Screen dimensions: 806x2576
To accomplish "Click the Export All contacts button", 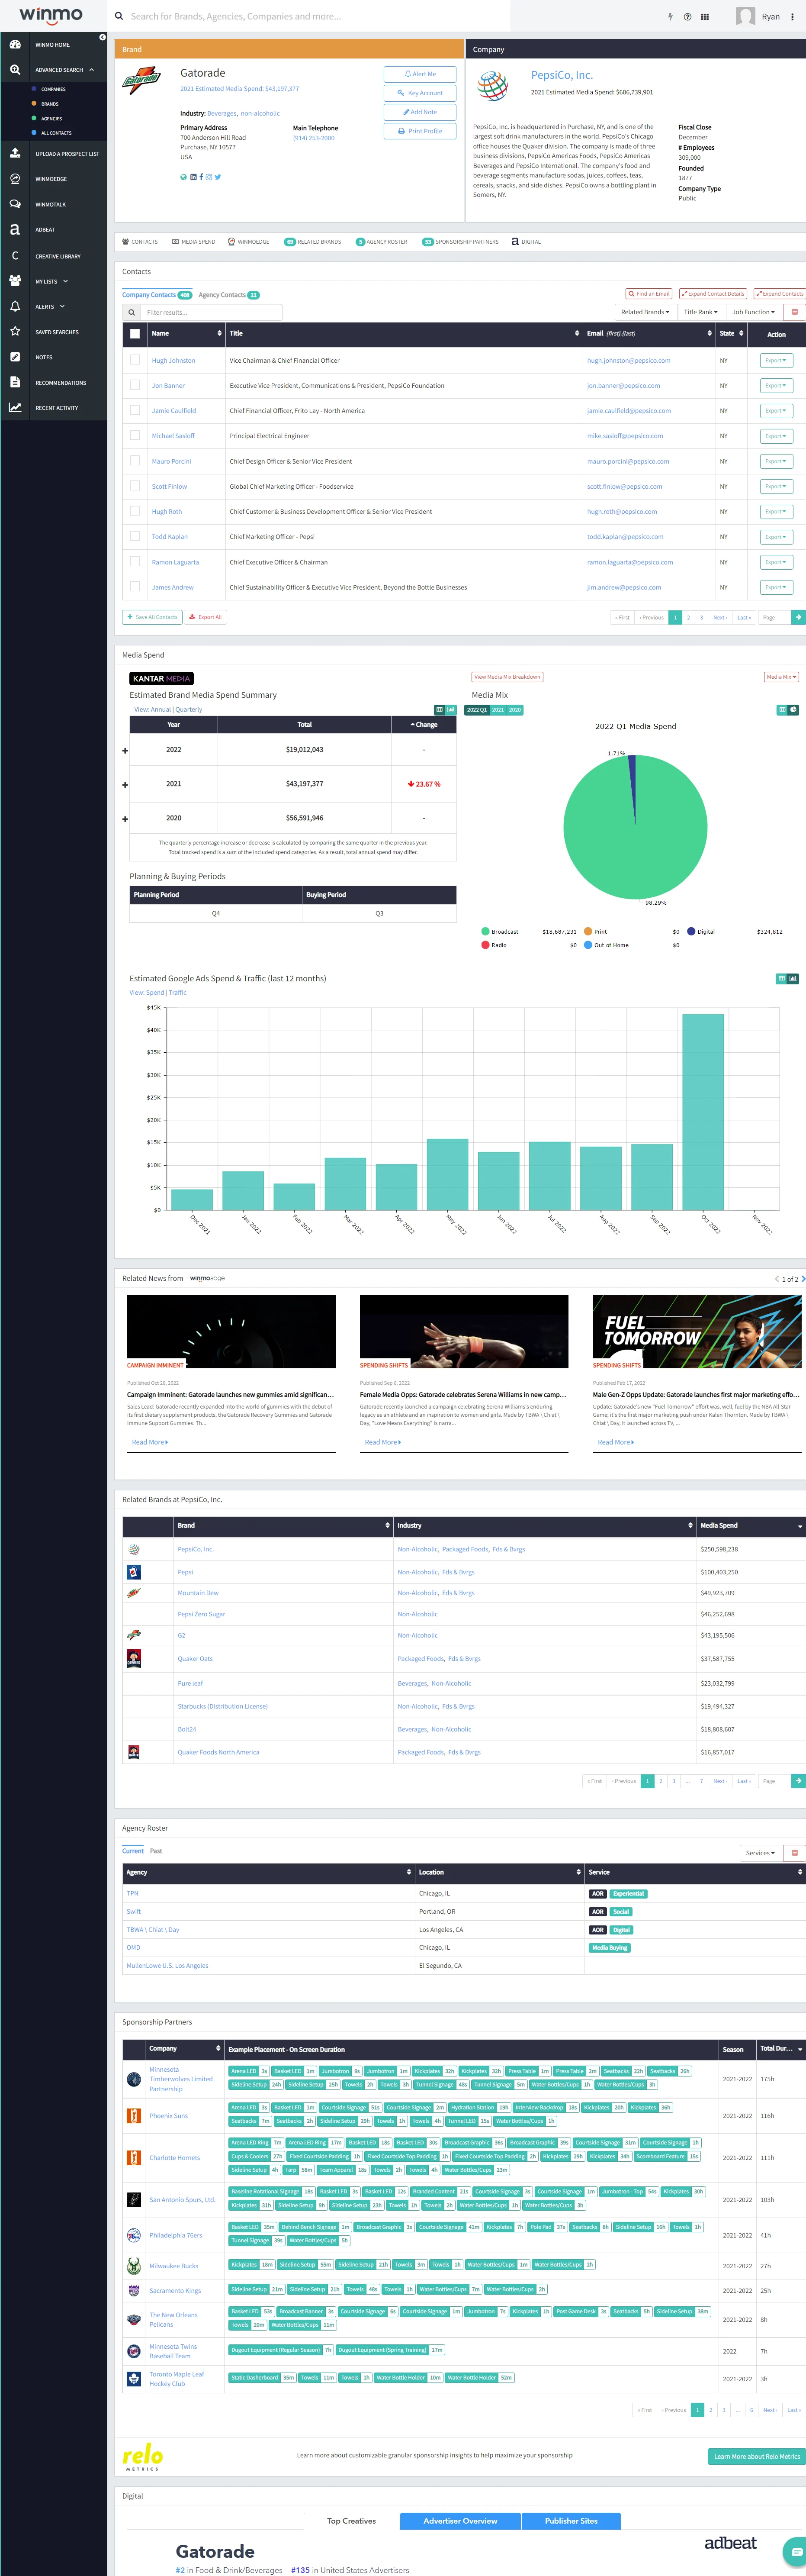I will click(205, 617).
